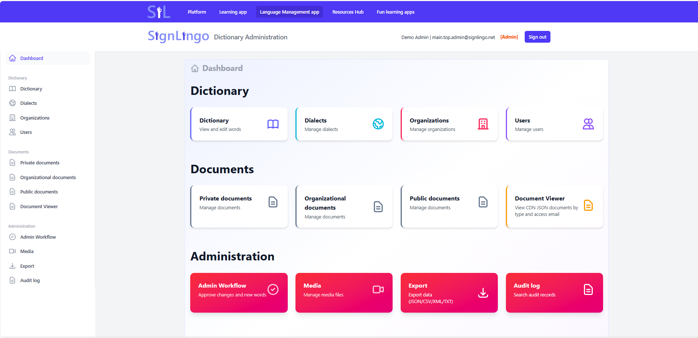Click the sidebar Organizations building icon
698x338 pixels.
tap(13, 118)
